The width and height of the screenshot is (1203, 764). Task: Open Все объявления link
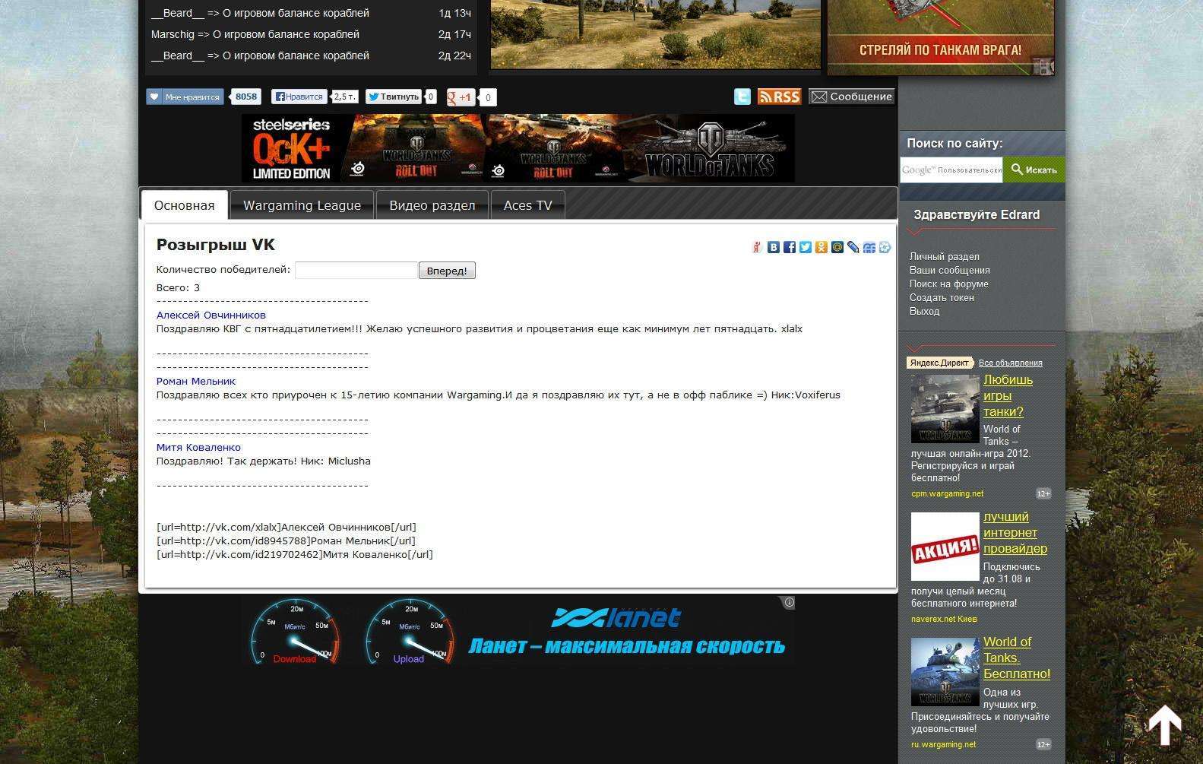tap(1011, 363)
